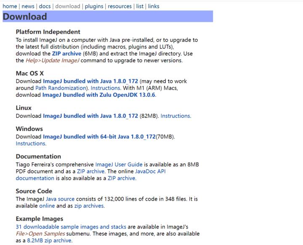Open Windows Instructions link
Viewport: 303px width, 245px height.
click(x=31, y=144)
